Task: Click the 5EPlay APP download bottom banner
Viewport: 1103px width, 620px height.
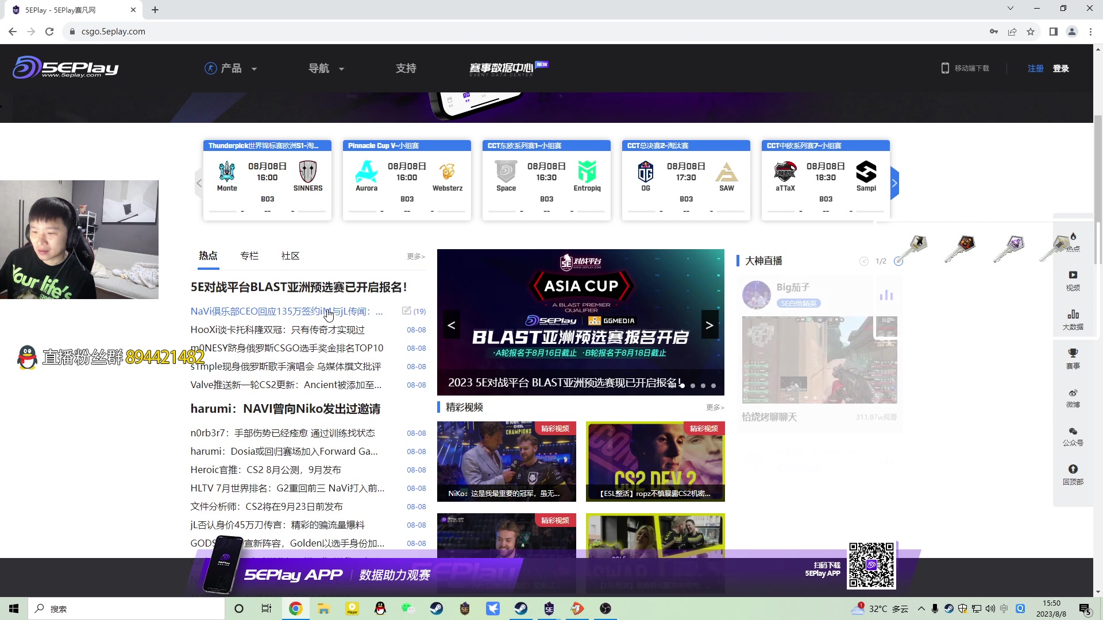Action: 546,575
